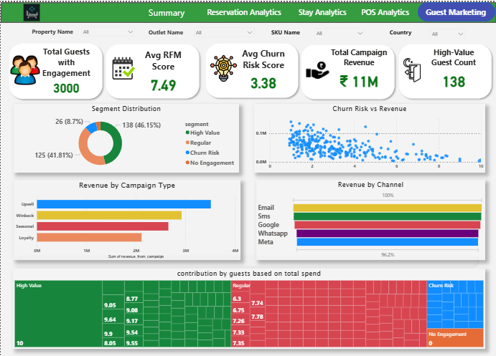Image resolution: width=496 pixels, height=356 pixels.
Task: Open the Reservation Analytics tab
Action: pos(244,13)
